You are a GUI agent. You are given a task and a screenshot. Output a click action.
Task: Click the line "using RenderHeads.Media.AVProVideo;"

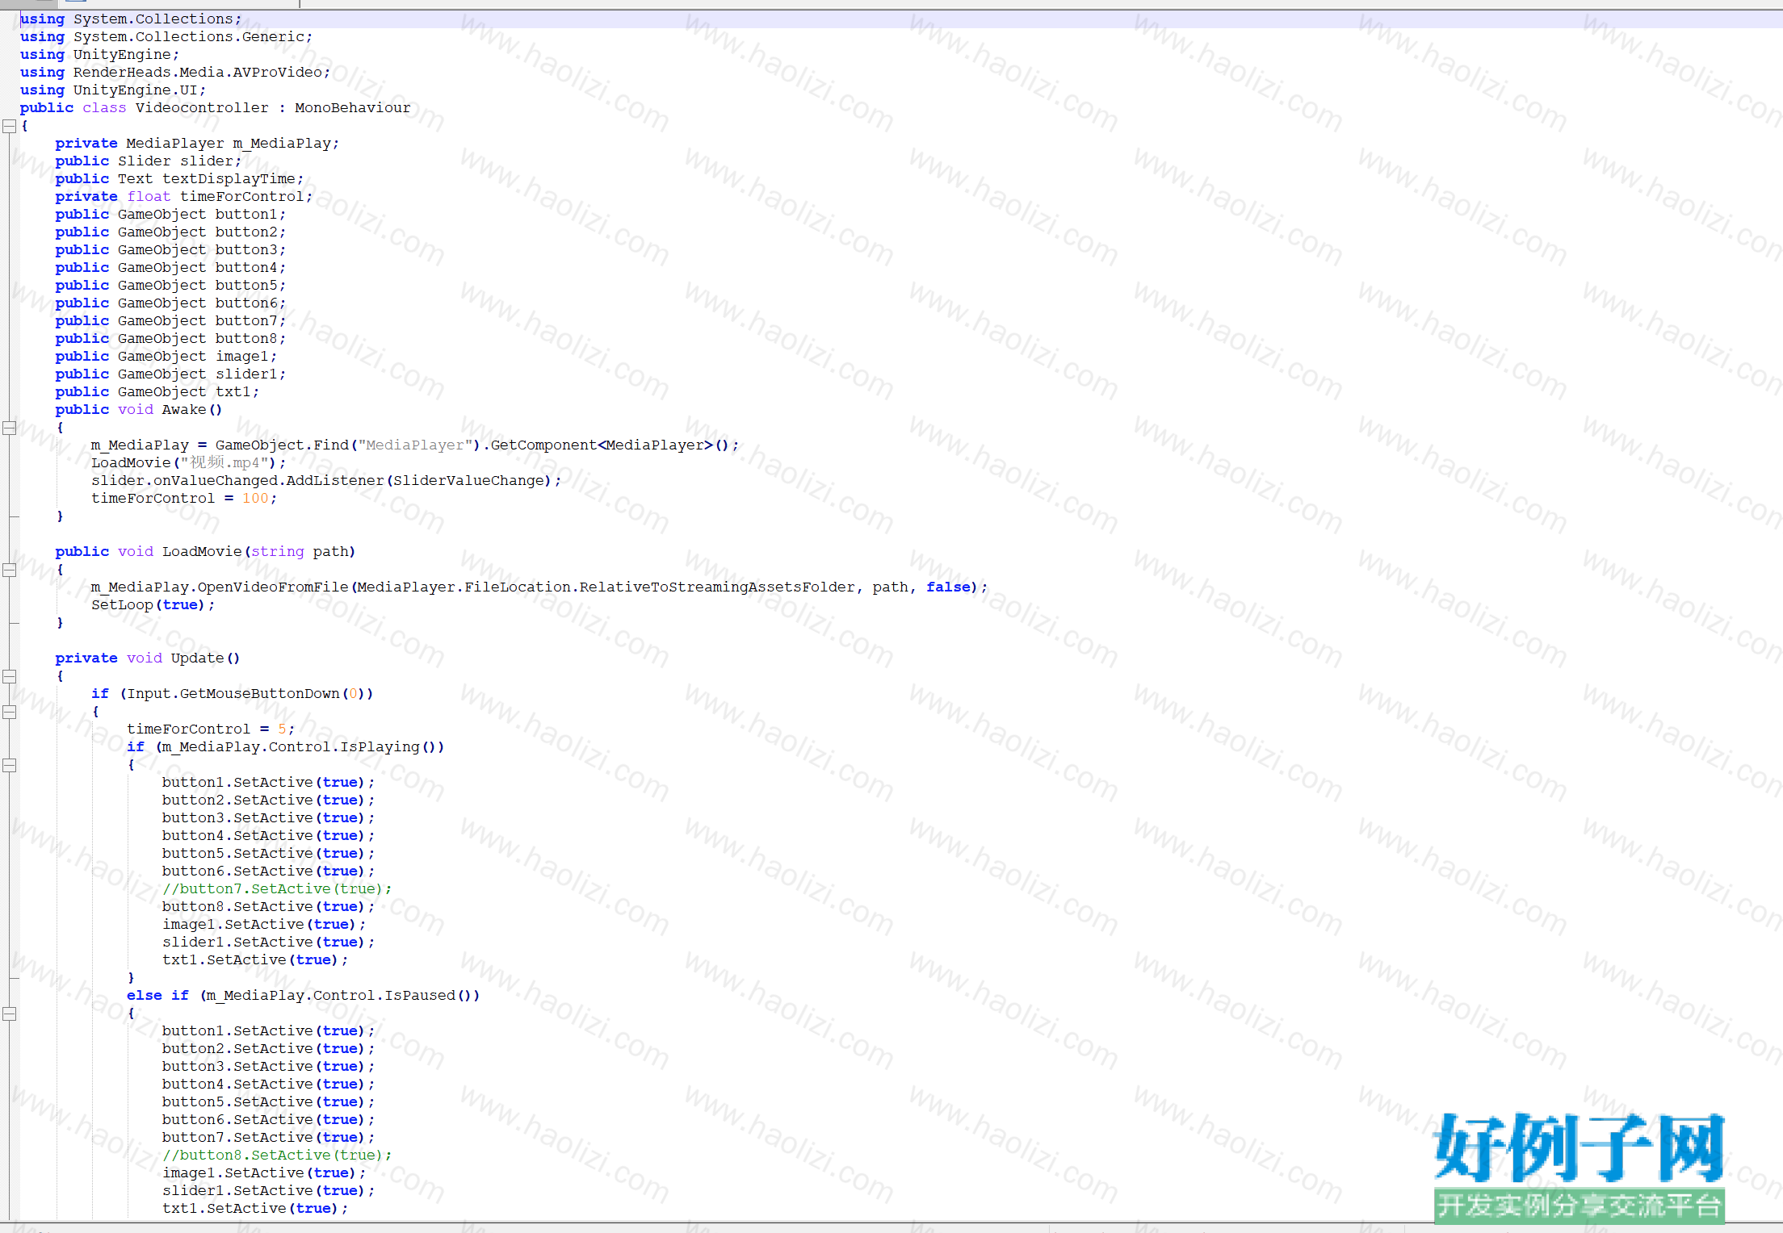click(175, 73)
